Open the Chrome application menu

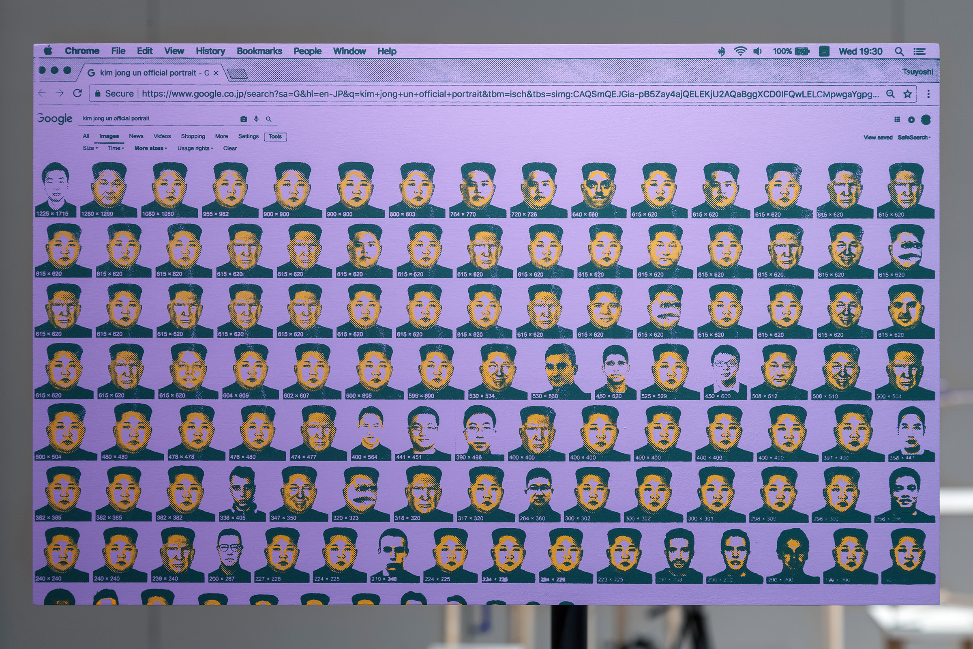[x=82, y=51]
